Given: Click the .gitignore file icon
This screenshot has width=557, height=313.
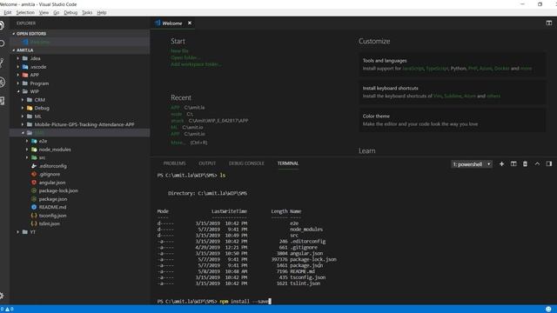Looking at the screenshot, I should 34,174.
